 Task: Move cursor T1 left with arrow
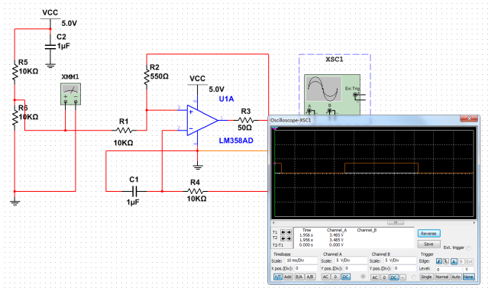point(283,232)
